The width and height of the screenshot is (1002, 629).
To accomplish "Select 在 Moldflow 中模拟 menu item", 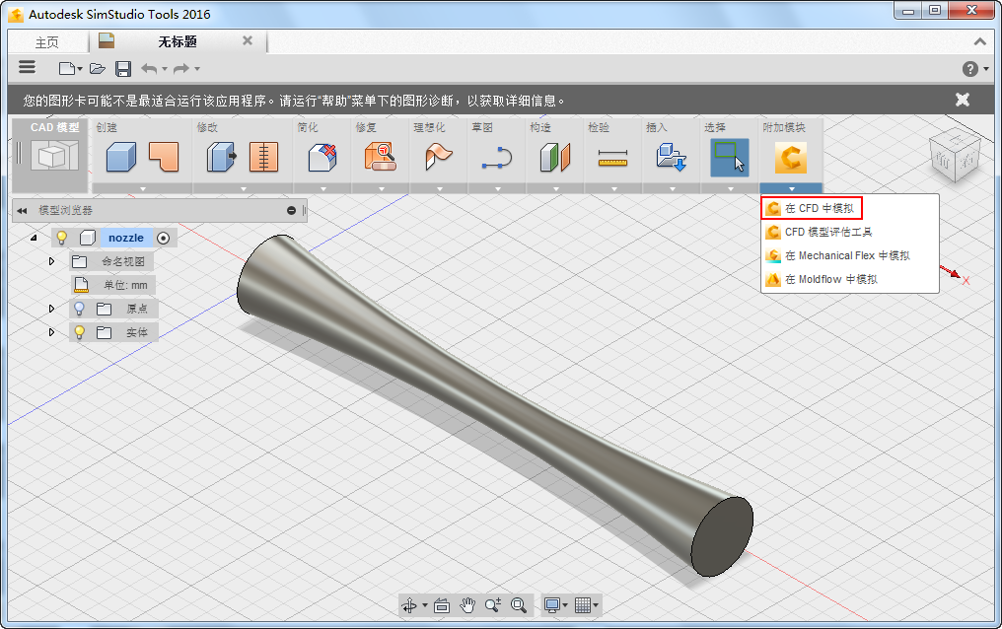I will pyautogui.click(x=849, y=279).
